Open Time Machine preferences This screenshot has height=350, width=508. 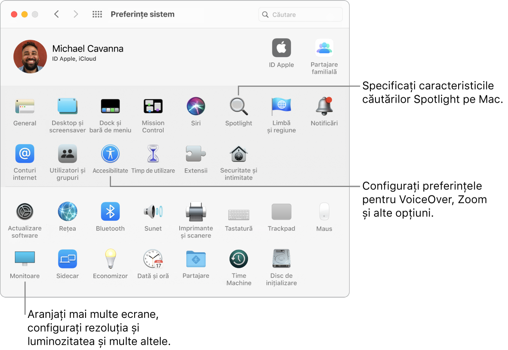pos(239,259)
